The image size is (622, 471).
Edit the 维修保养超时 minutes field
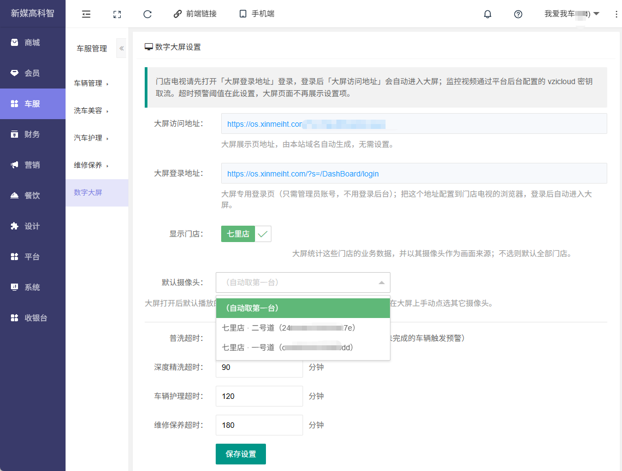(259, 425)
